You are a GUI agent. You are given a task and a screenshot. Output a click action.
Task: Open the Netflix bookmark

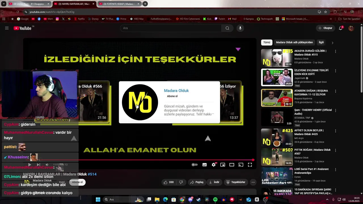(x=79, y=19)
